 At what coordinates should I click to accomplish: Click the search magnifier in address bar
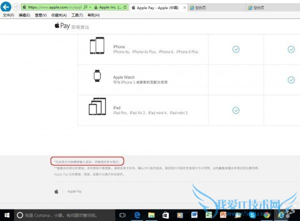tap(85, 7)
